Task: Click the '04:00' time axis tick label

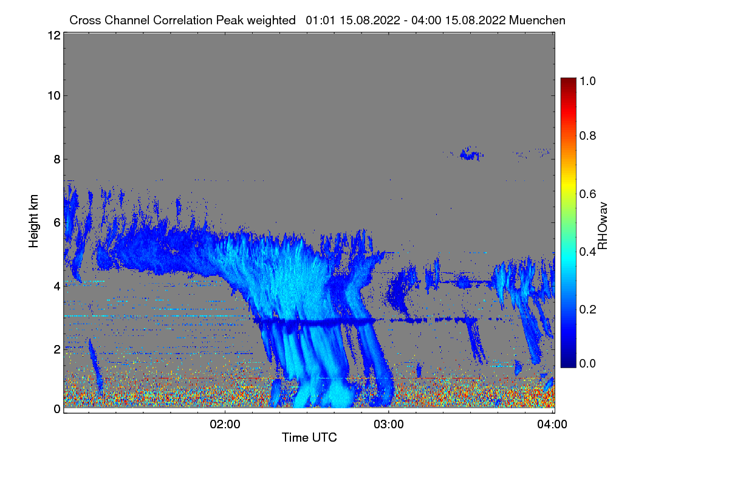Action: [553, 424]
